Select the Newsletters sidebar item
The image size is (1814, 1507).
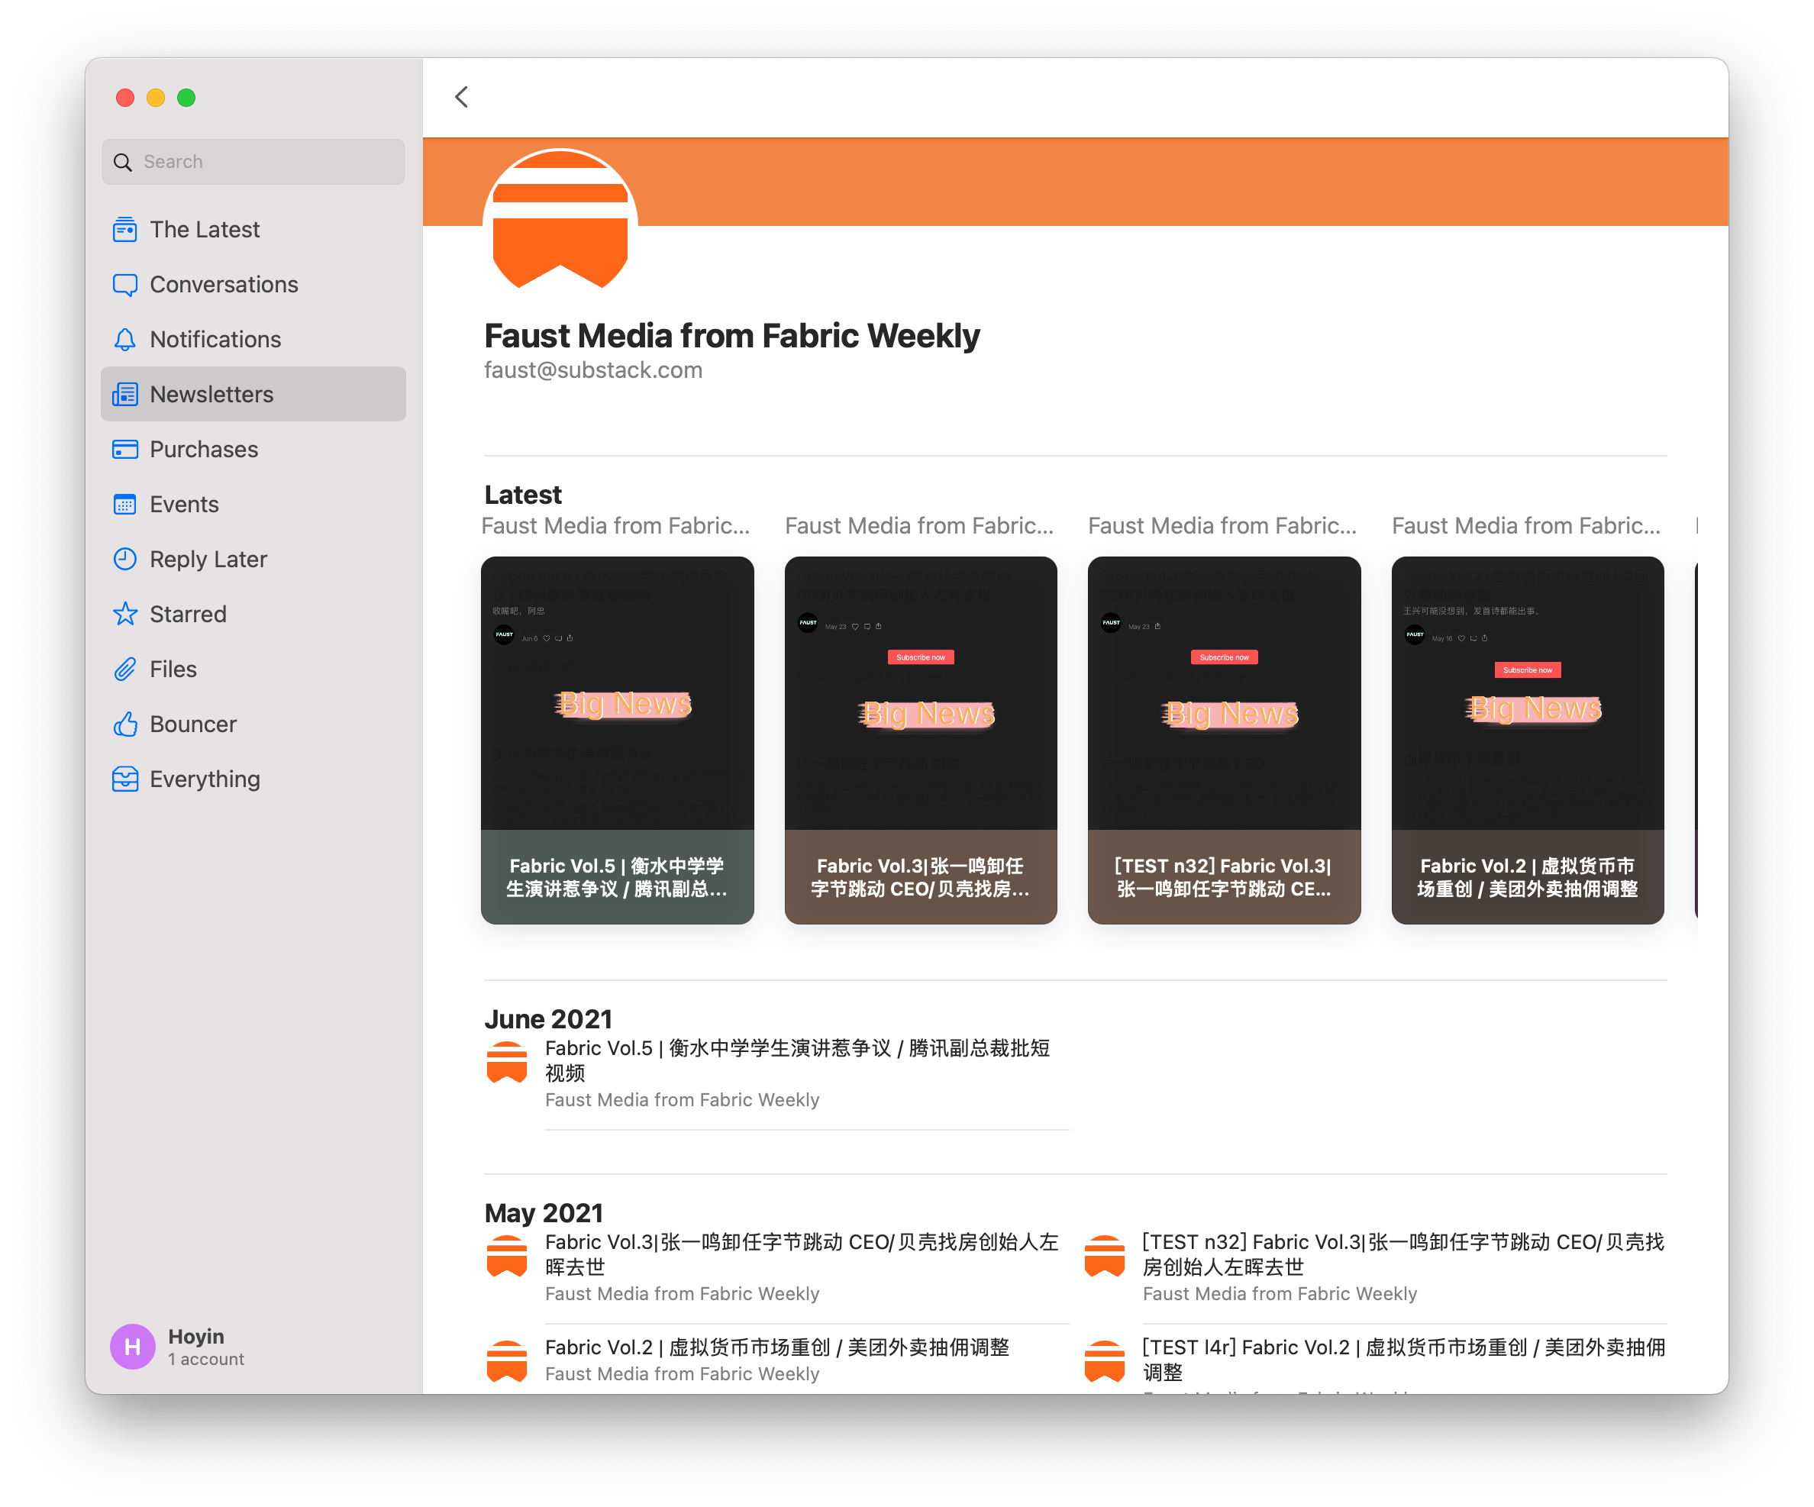tap(211, 395)
